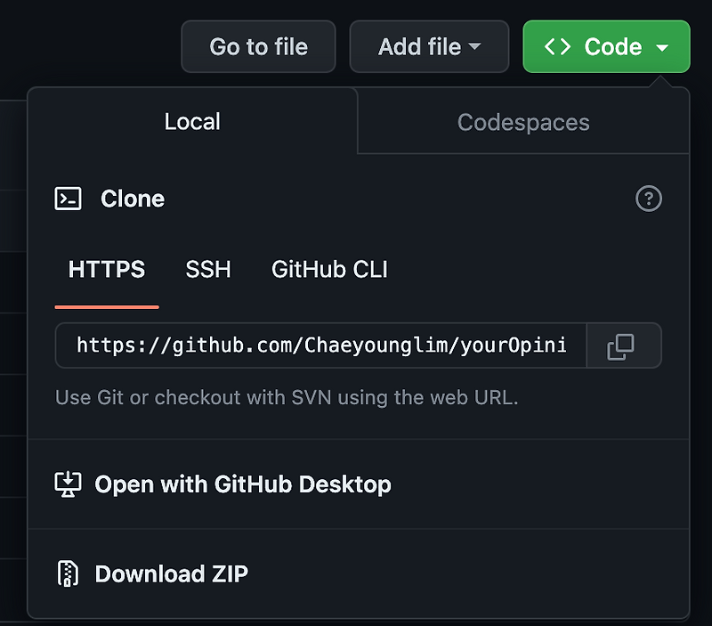The image size is (712, 626).
Task: Click the Clone terminal icon
Action: (66, 199)
